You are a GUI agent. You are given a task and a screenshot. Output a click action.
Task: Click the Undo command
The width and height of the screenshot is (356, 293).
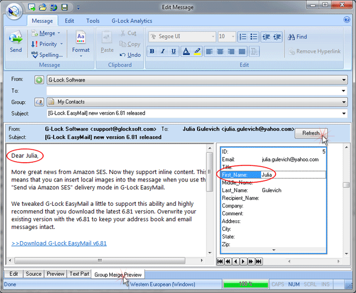[x=130, y=55]
